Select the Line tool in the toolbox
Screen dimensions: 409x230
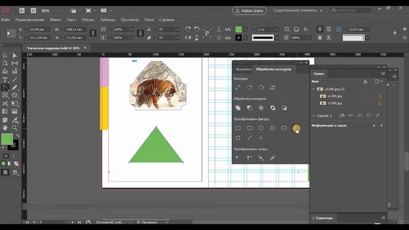pos(15,79)
